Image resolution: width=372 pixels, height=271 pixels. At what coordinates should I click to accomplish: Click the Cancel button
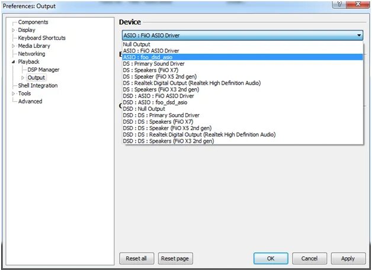tap(309, 258)
